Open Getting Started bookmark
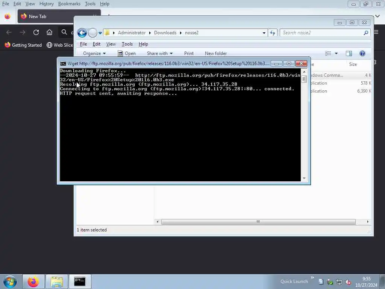385x289 pixels. coord(23,45)
